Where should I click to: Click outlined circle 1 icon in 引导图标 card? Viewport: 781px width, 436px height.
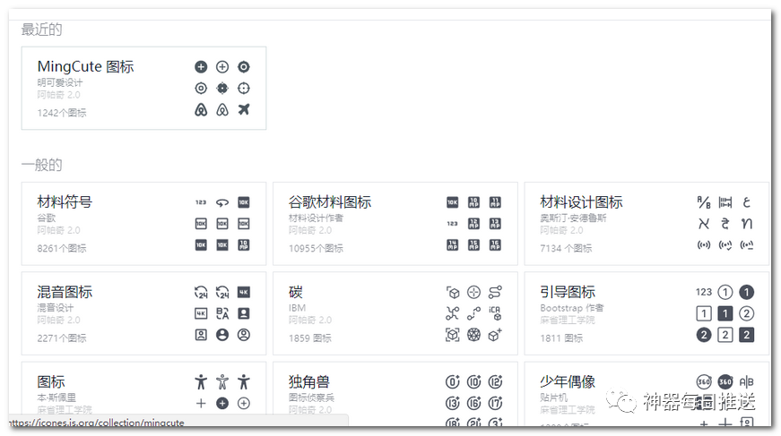(725, 292)
